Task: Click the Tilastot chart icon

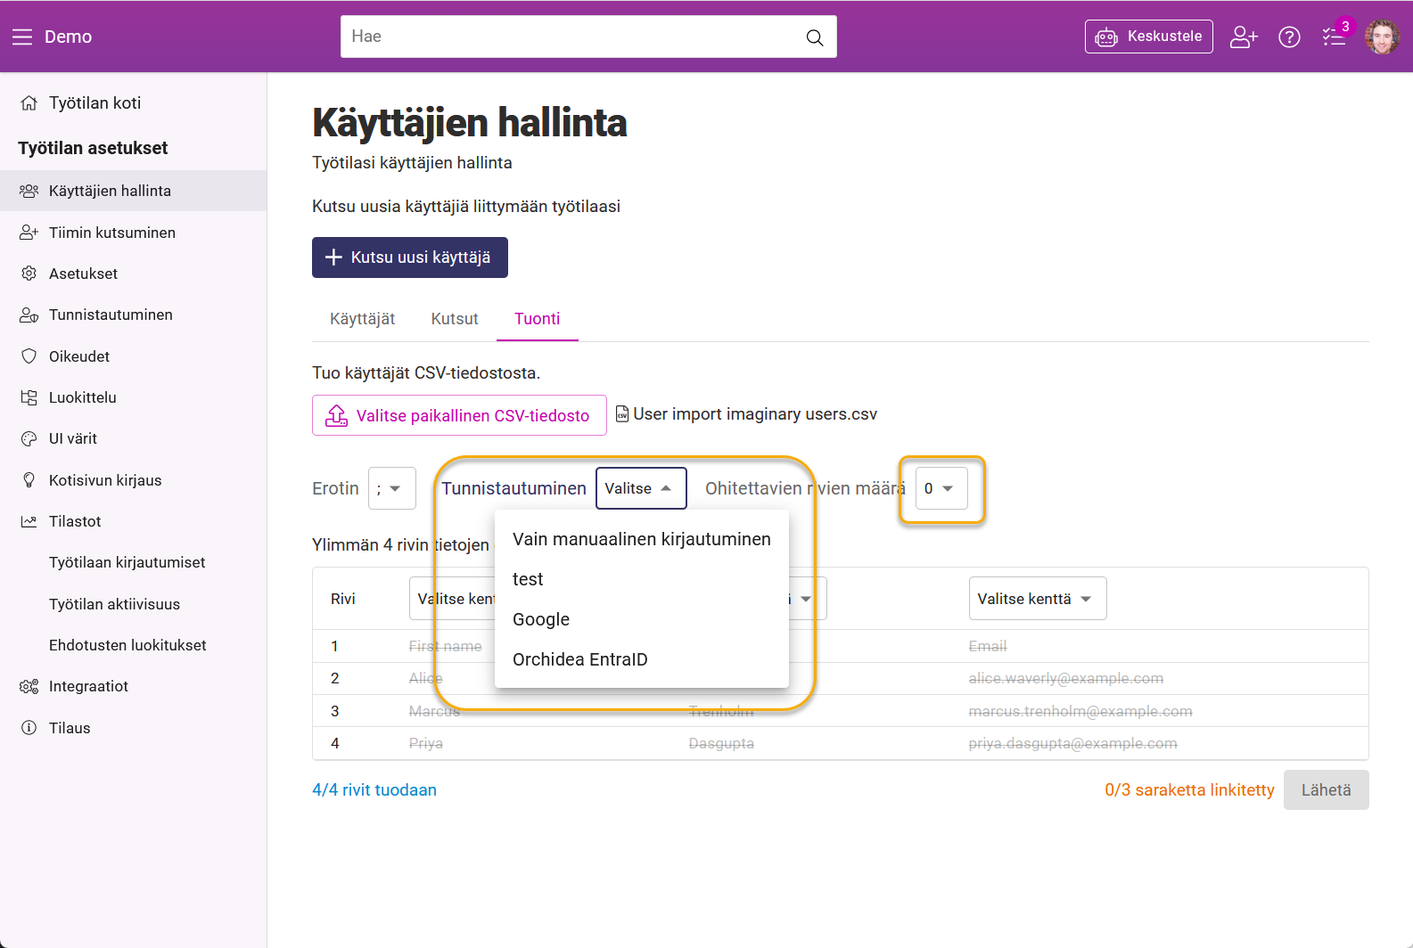Action: 29,521
